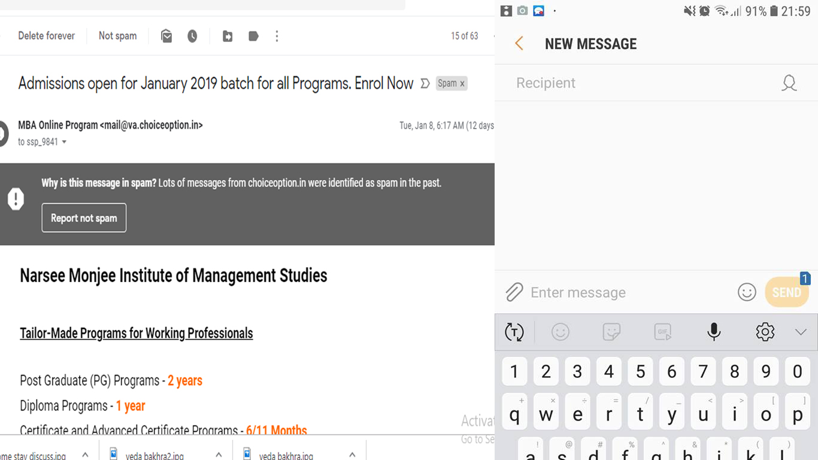
Task: Remove the Spam label with x
Action: click(462, 84)
